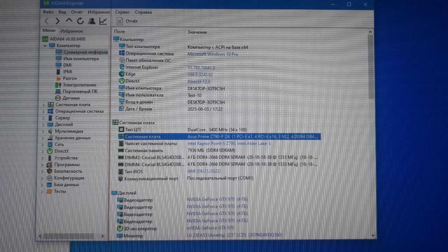Click the up-level arrow toolbar icon
Viewport: 448px width, 252px height.
[69, 21]
